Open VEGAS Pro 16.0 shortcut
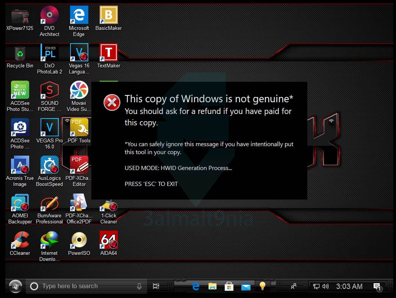The height and width of the screenshot is (298, 396). click(x=50, y=128)
